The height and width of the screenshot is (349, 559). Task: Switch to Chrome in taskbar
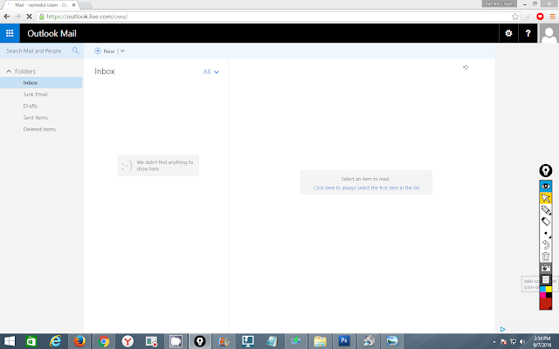103,341
